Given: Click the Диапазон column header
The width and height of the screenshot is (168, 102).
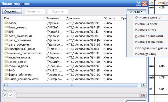Looking at the screenshot, I should click(83, 18).
